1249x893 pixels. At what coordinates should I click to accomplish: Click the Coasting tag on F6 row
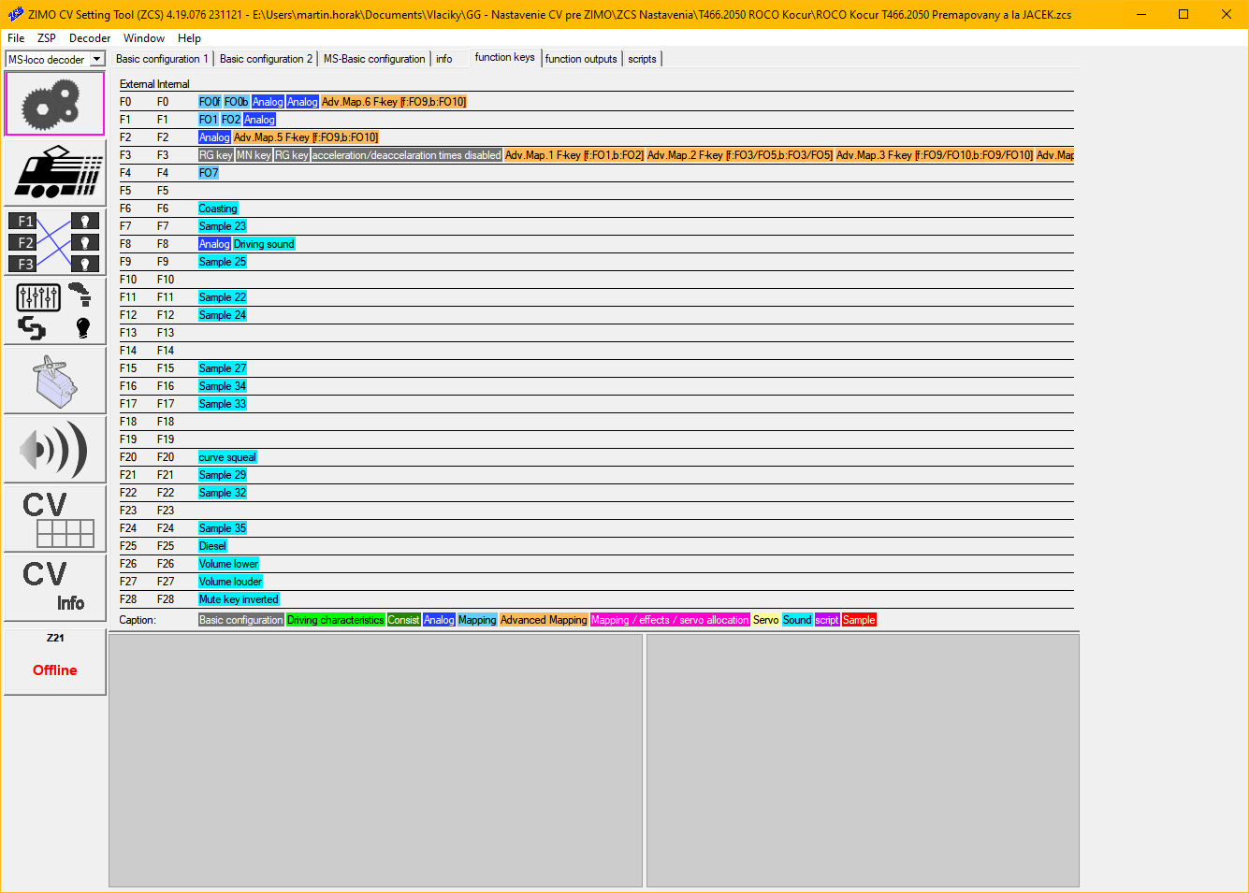point(218,209)
